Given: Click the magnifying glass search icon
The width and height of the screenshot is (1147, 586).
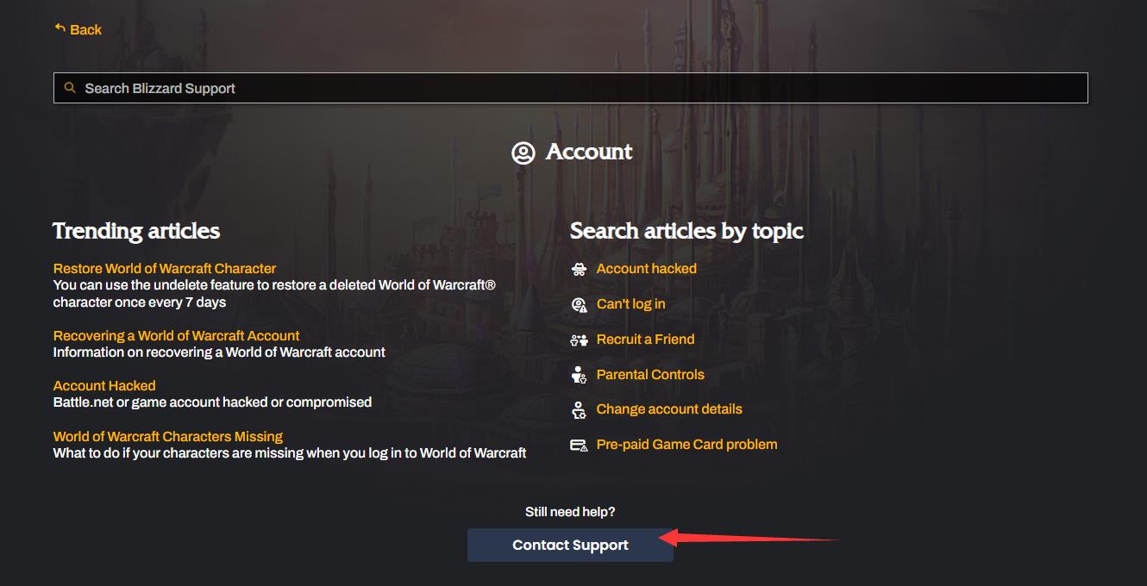Looking at the screenshot, I should point(70,88).
